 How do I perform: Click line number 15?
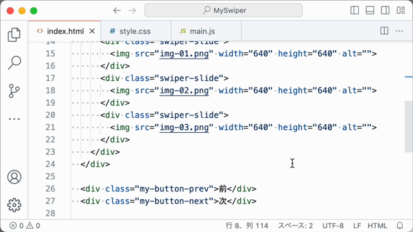click(x=50, y=53)
